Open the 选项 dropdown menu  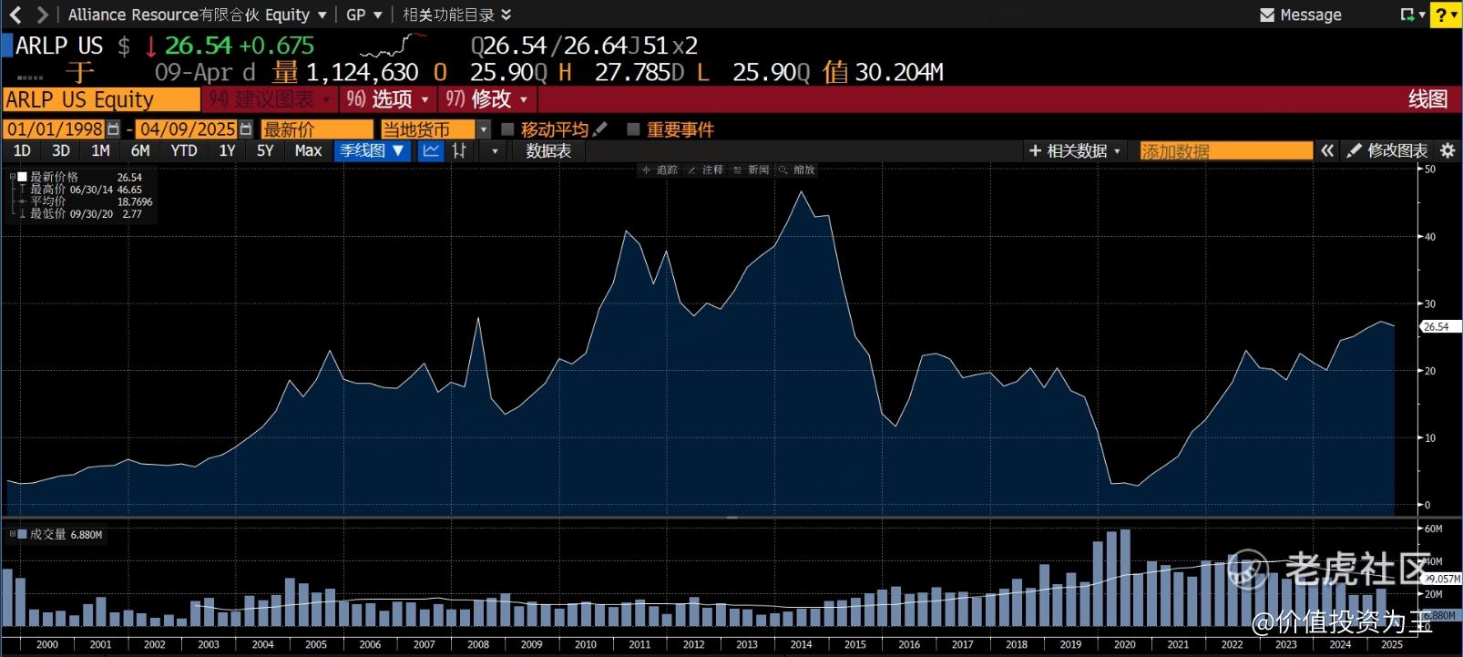click(x=387, y=98)
